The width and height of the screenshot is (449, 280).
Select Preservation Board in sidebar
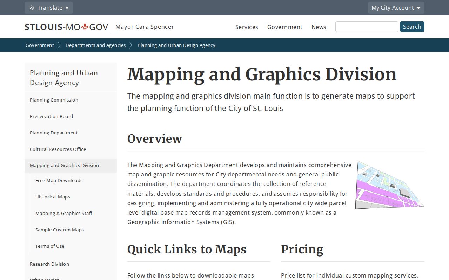pyautogui.click(x=71, y=116)
